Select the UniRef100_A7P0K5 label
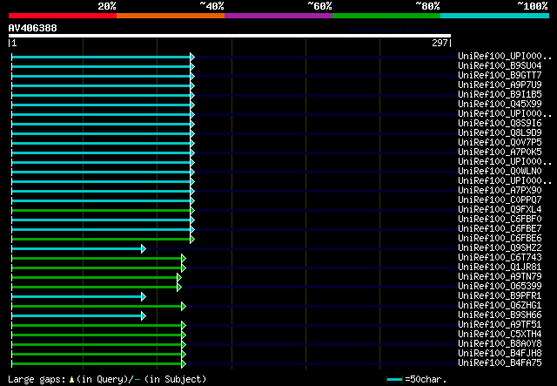The width and height of the screenshot is (557, 386). [x=500, y=152]
